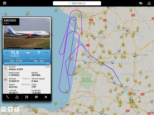Switch to 3D view
Image resolution: width=154 pixels, height=115 pixels.
pyautogui.click(x=36, y=97)
